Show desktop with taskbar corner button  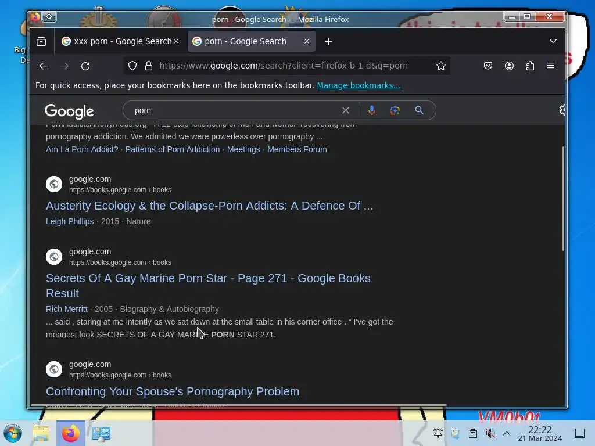click(x=580, y=433)
